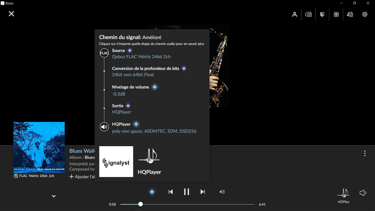This screenshot has width=375, height=211.
Task: Click the Signalyst logo
Action: pyautogui.click(x=116, y=161)
